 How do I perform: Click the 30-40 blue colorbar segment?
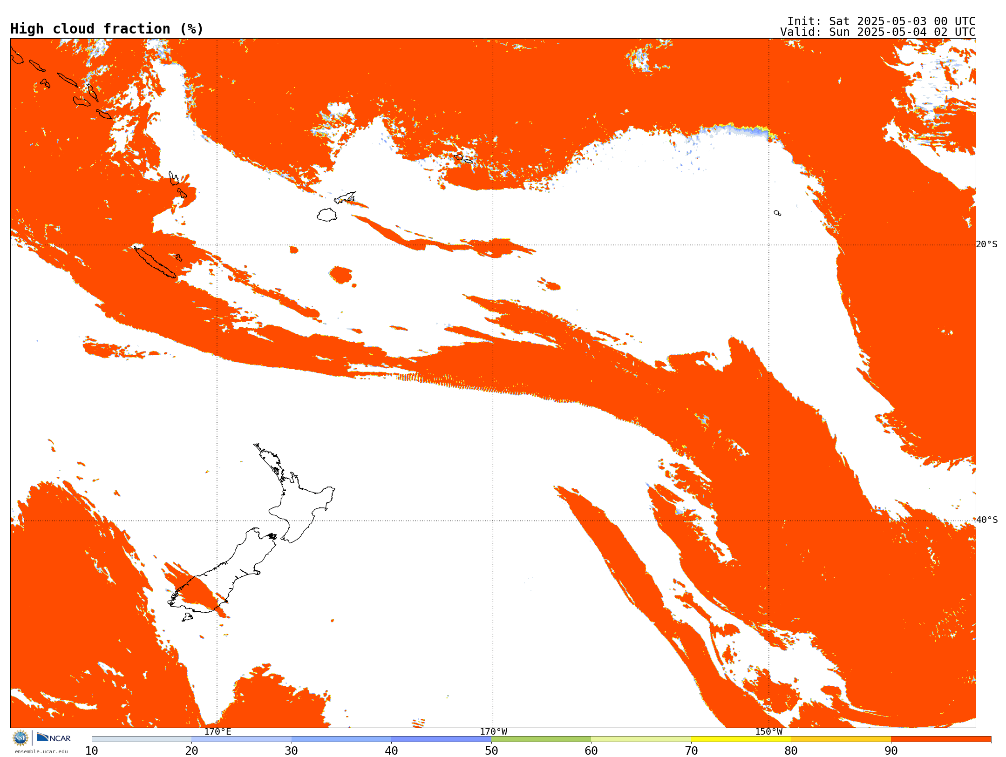(341, 739)
